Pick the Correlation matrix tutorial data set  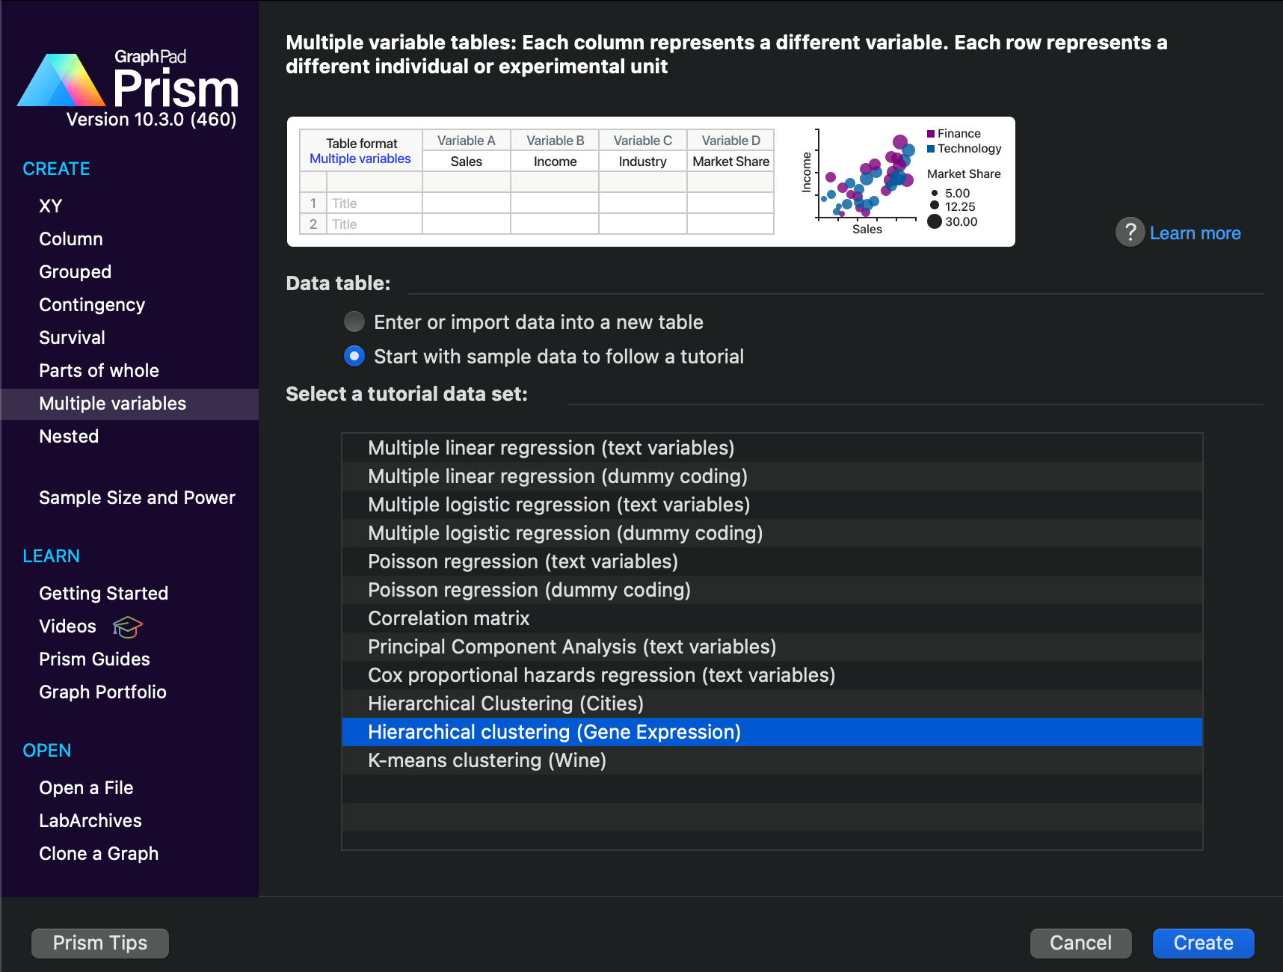(x=449, y=618)
